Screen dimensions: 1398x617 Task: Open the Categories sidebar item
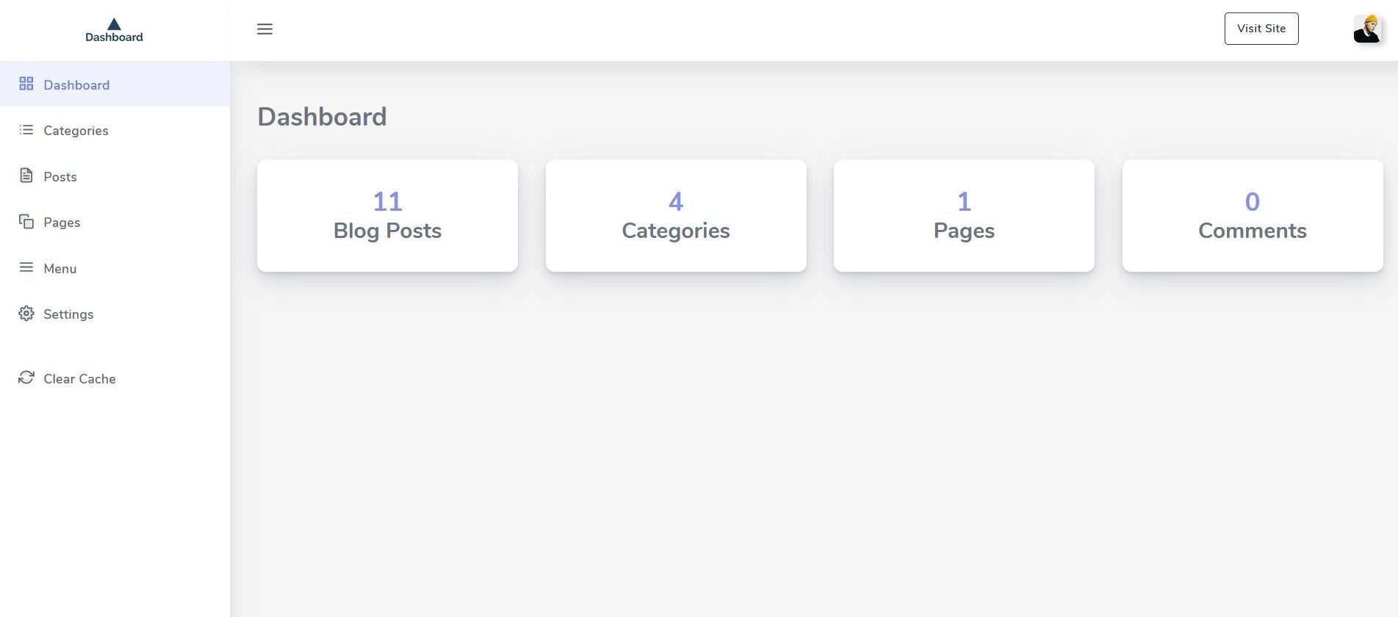pos(76,131)
